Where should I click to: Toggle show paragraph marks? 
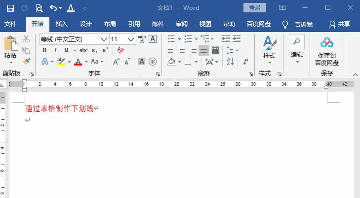[x=245, y=62]
